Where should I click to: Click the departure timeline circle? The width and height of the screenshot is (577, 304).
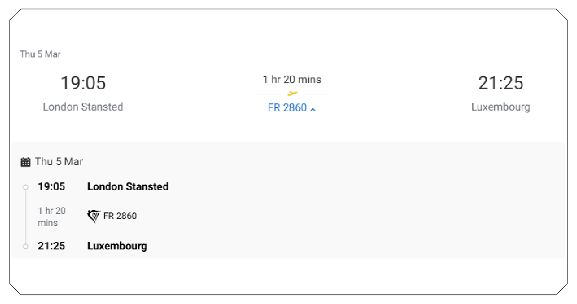[x=25, y=187]
